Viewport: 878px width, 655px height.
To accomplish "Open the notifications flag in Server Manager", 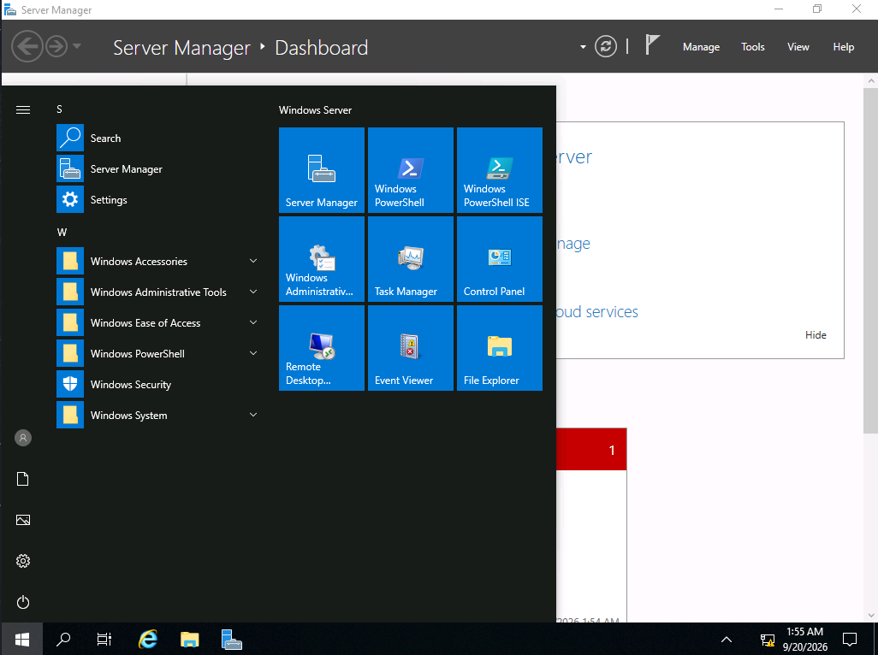I will click(x=652, y=44).
